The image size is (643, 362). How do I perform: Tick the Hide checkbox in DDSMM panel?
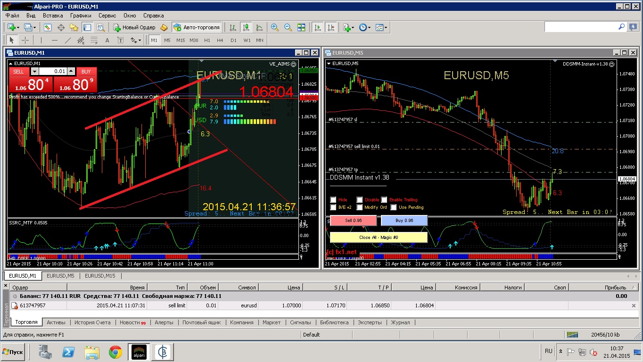pos(333,200)
